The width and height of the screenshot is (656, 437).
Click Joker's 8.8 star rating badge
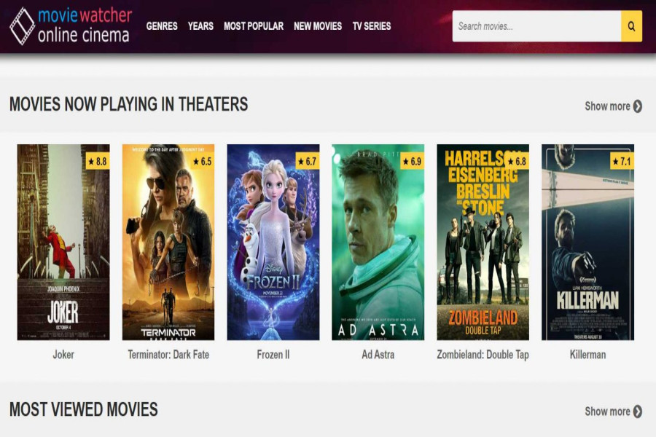[98, 162]
